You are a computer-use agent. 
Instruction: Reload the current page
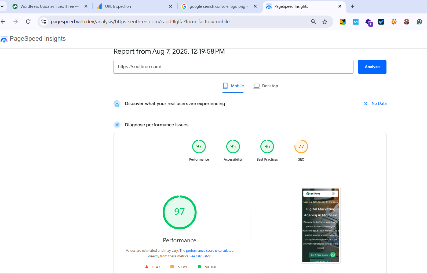pyautogui.click(x=28, y=21)
